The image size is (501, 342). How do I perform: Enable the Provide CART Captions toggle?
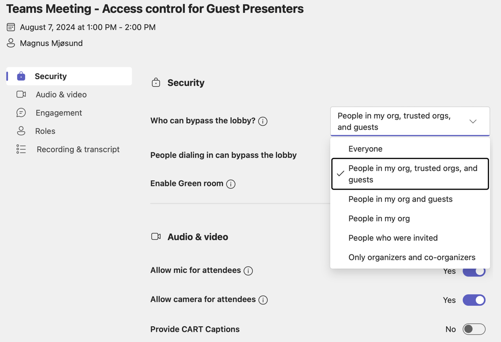point(474,329)
